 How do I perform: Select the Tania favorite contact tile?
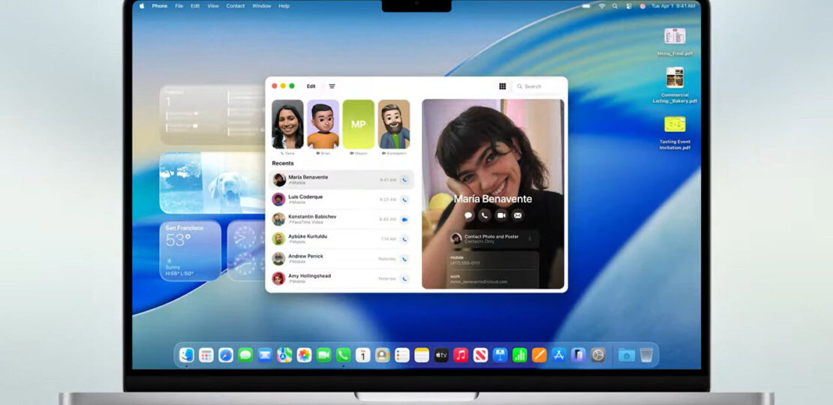(287, 124)
